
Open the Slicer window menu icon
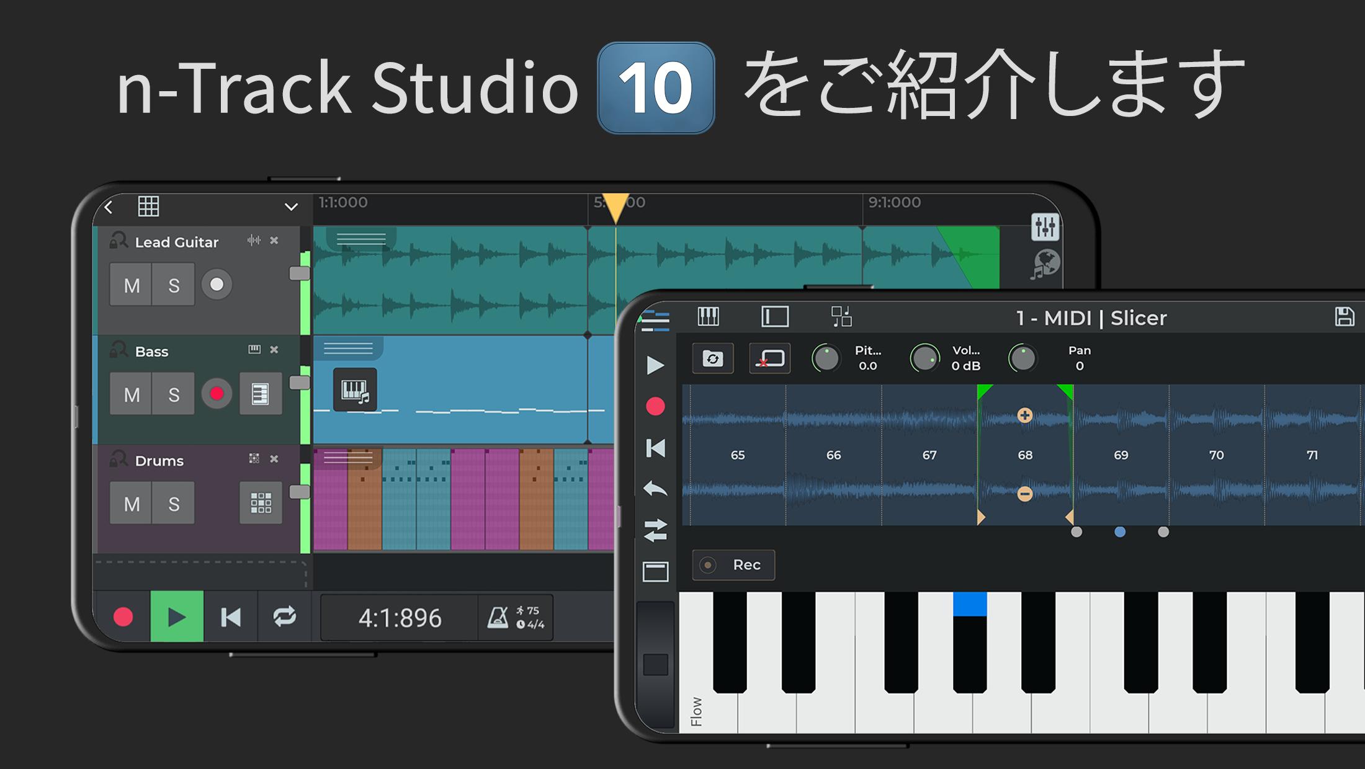655,321
